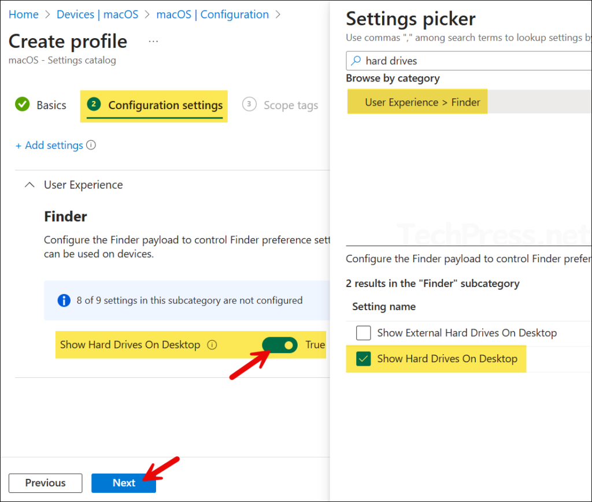Uncheck Show Hard Drives On Desktop in picker
Screen dimensions: 592x502
click(x=363, y=359)
